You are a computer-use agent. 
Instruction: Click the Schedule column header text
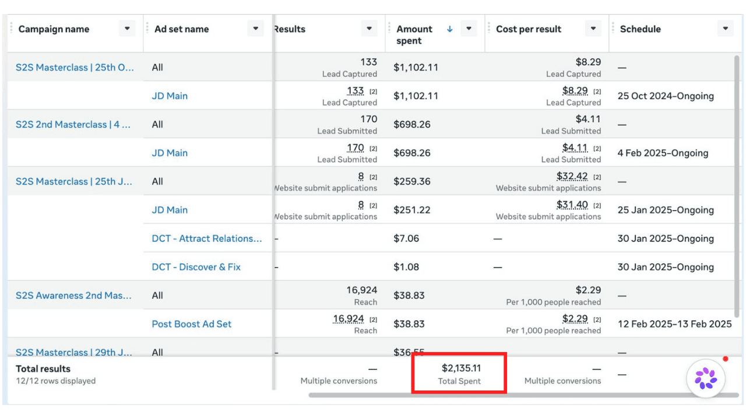click(x=641, y=29)
